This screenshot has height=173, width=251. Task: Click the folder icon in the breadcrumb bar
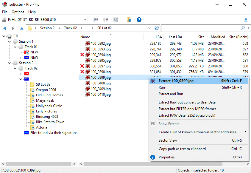(29, 28)
